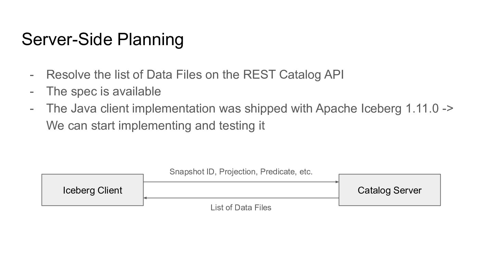The height and width of the screenshot is (277, 493).
Task: Click the 'The spec is available' bullet
Action: pos(103,91)
